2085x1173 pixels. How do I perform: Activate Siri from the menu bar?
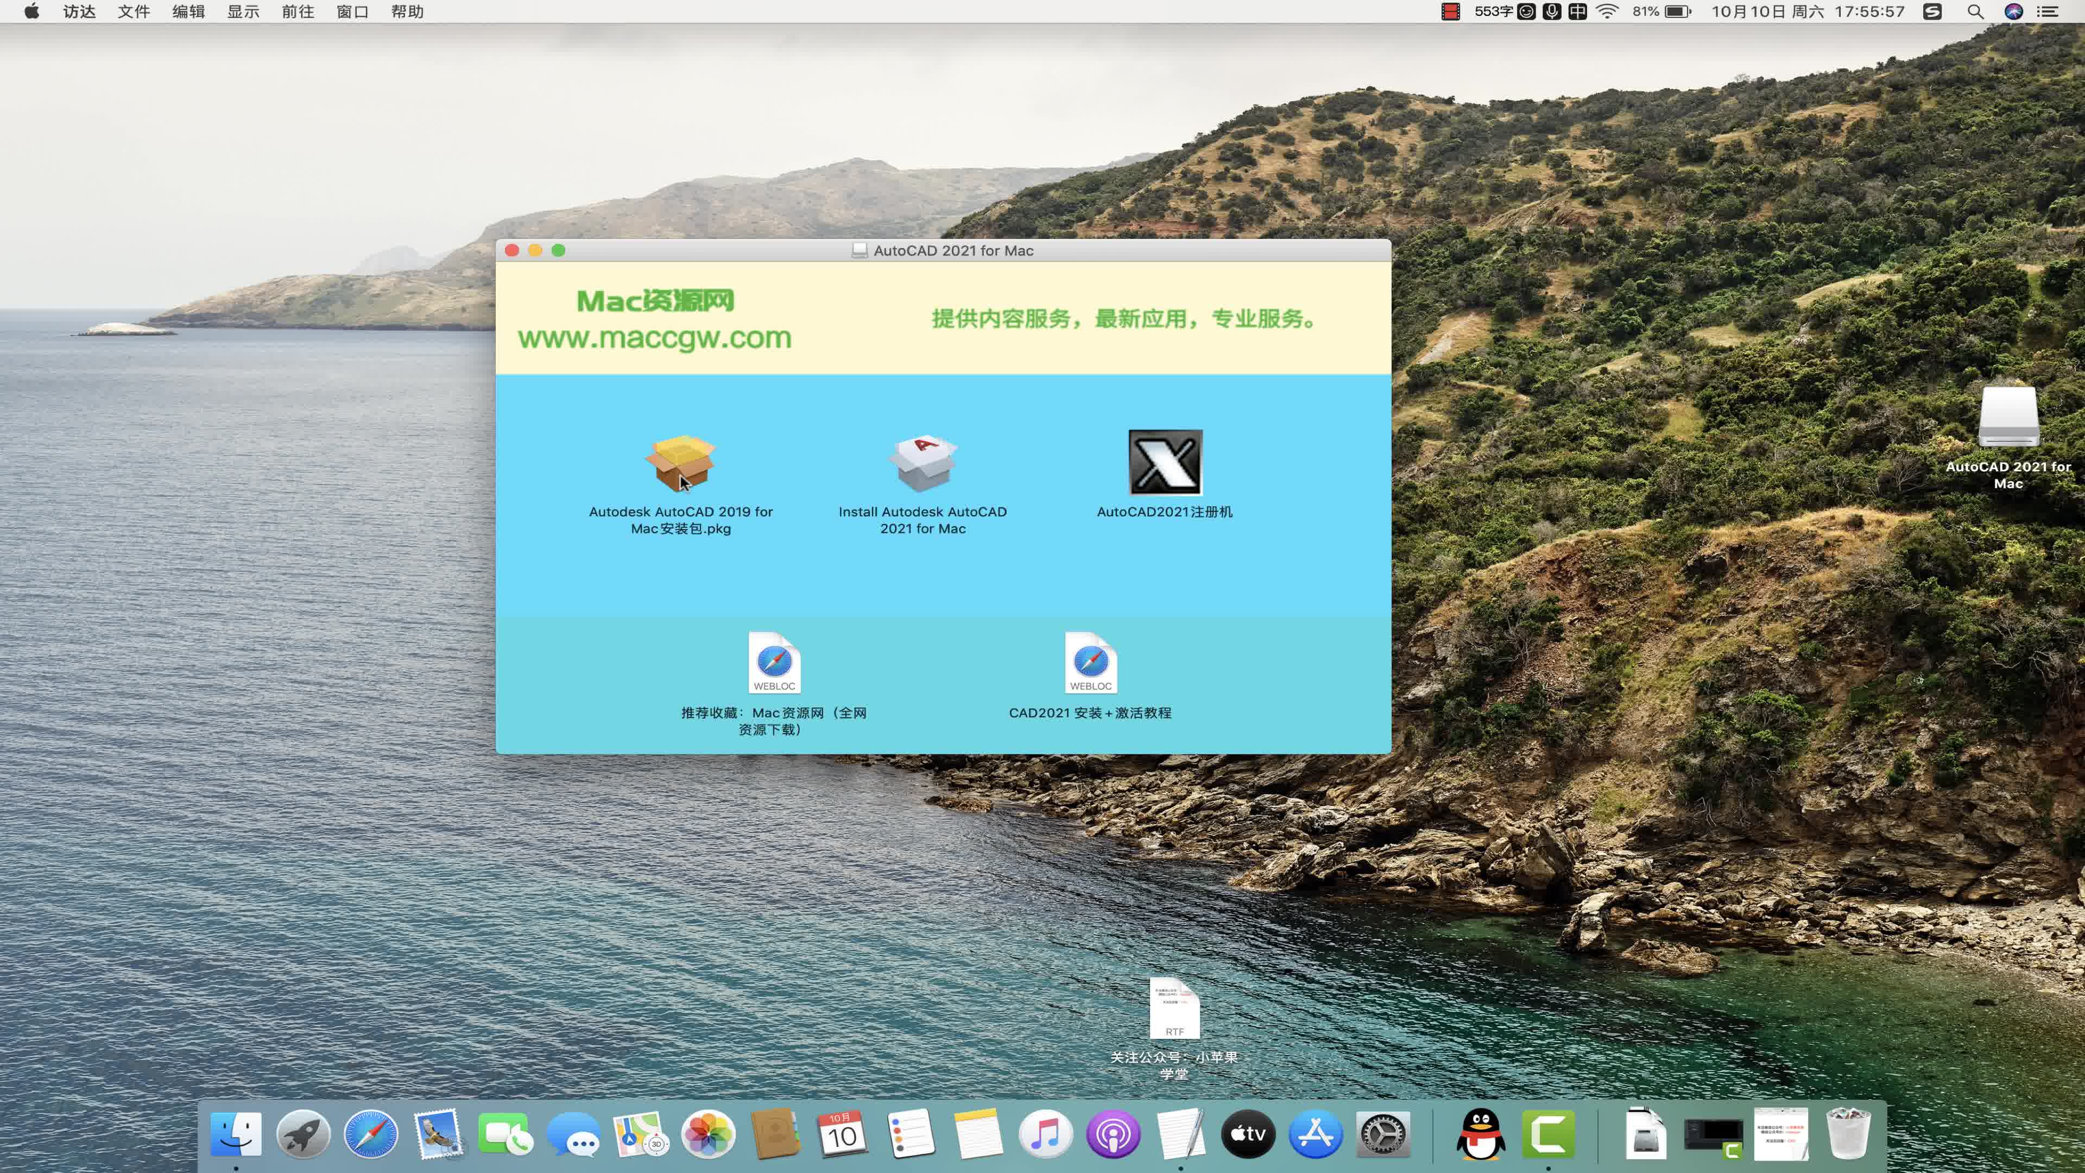click(2013, 11)
